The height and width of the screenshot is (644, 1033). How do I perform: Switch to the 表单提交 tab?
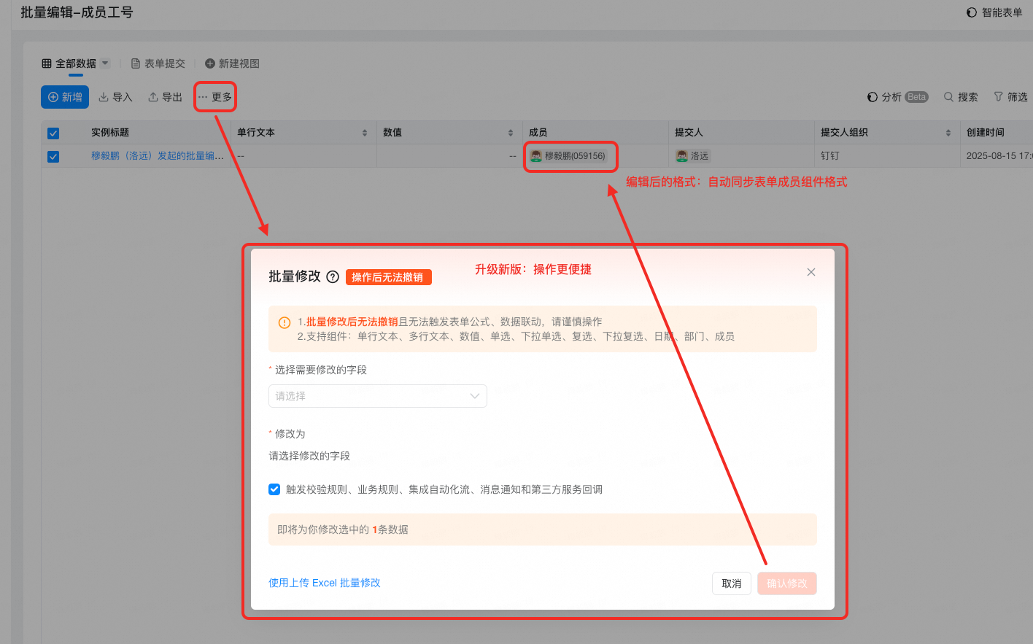[158, 63]
